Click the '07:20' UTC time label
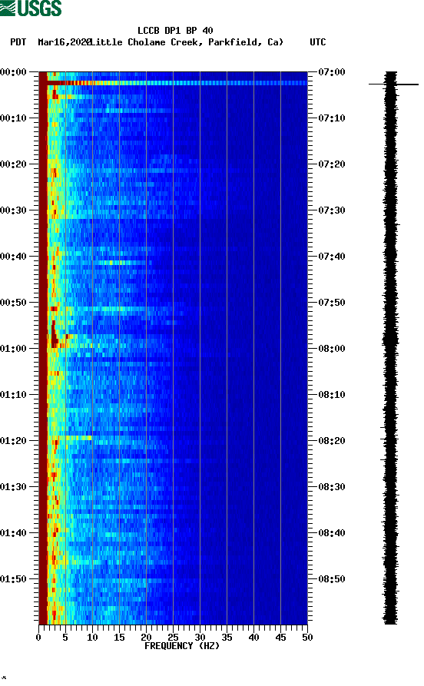The width and height of the screenshot is (424, 686). coord(332,164)
